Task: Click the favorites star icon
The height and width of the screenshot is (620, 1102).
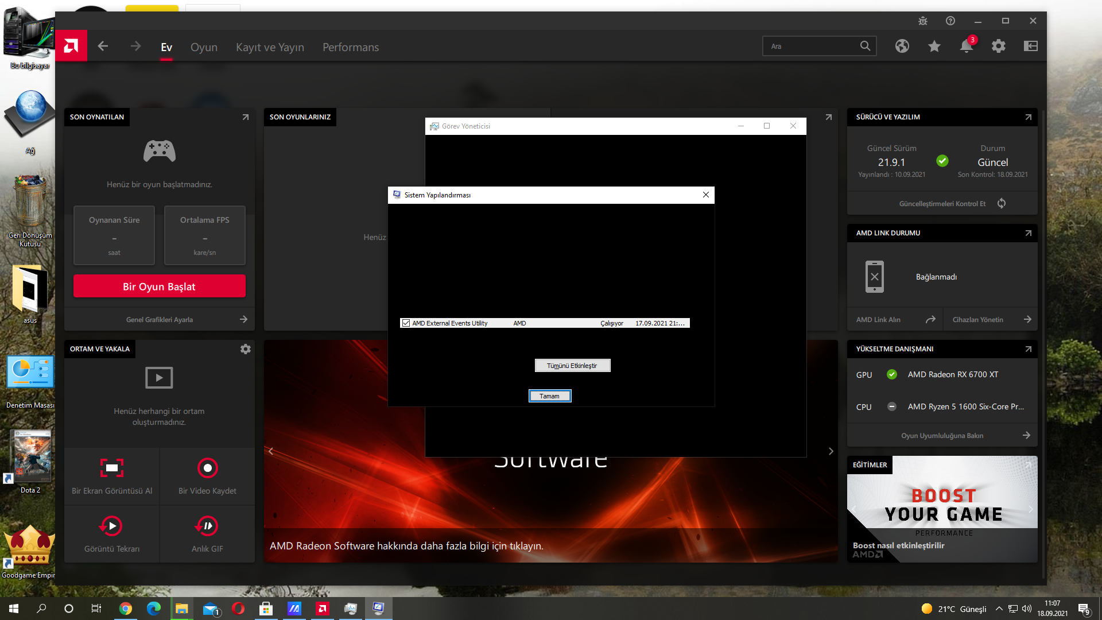Action: click(934, 46)
